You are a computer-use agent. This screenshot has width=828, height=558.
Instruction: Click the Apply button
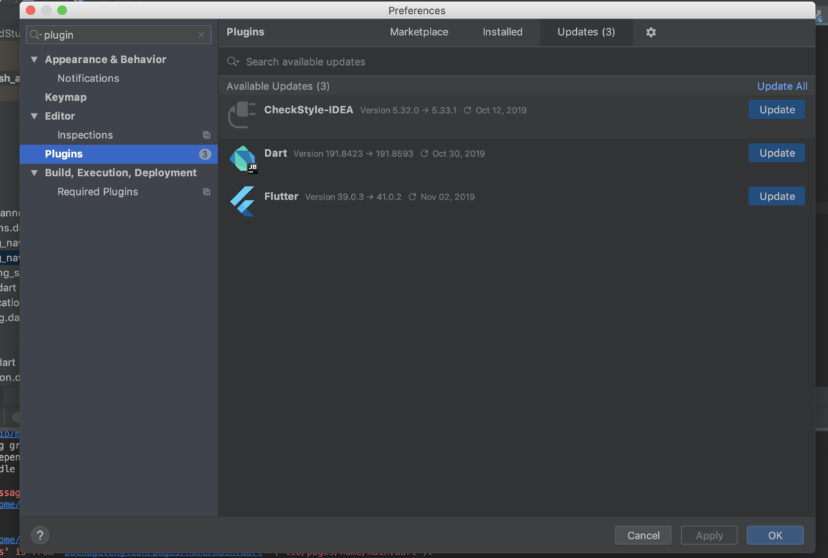pyautogui.click(x=709, y=535)
